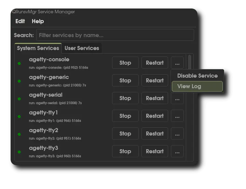Image resolution: width=246 pixels, height=189 pixels.
Task: Click the green status dot for agetty-generic
Action: (x=19, y=81)
